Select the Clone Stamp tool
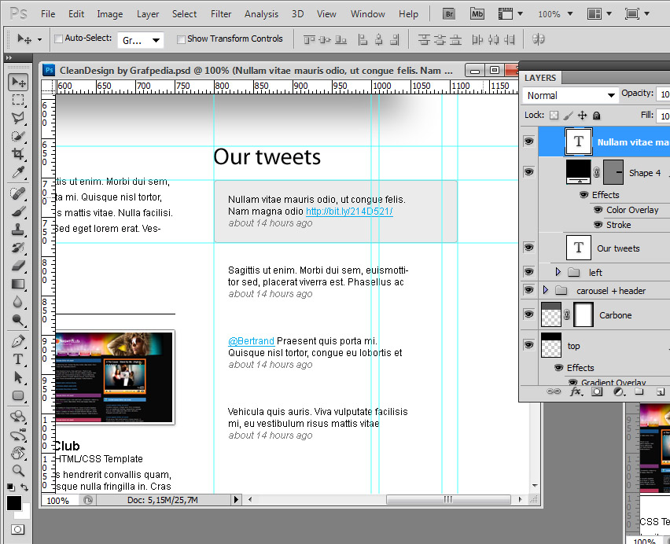The image size is (670, 544). click(18, 230)
